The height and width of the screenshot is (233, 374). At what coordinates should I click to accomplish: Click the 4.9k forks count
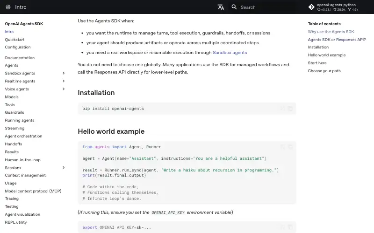[x=353, y=10]
